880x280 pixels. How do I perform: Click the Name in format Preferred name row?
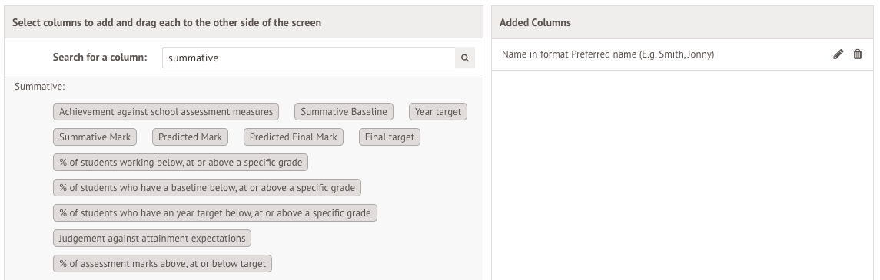pos(683,54)
